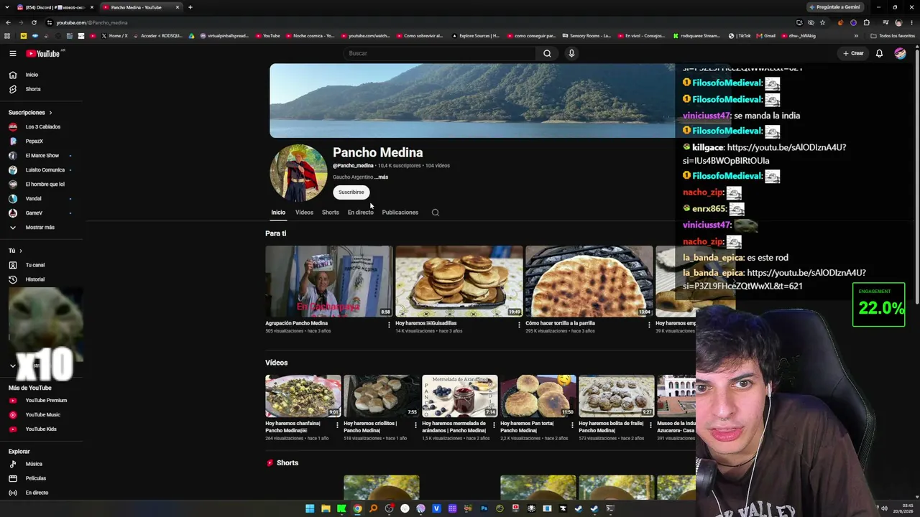Click Pregúntale a Gemini button

click(x=834, y=7)
